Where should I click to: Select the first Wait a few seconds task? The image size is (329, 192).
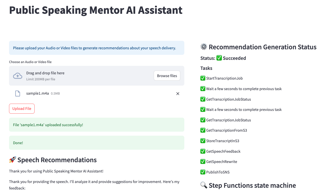pos(243,89)
